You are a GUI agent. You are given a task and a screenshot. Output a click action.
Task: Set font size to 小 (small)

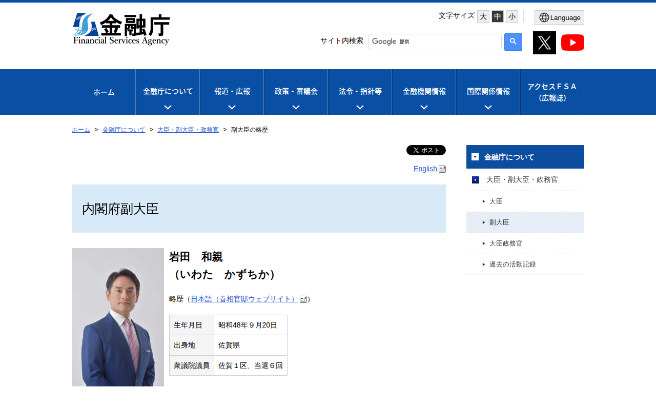[511, 16]
